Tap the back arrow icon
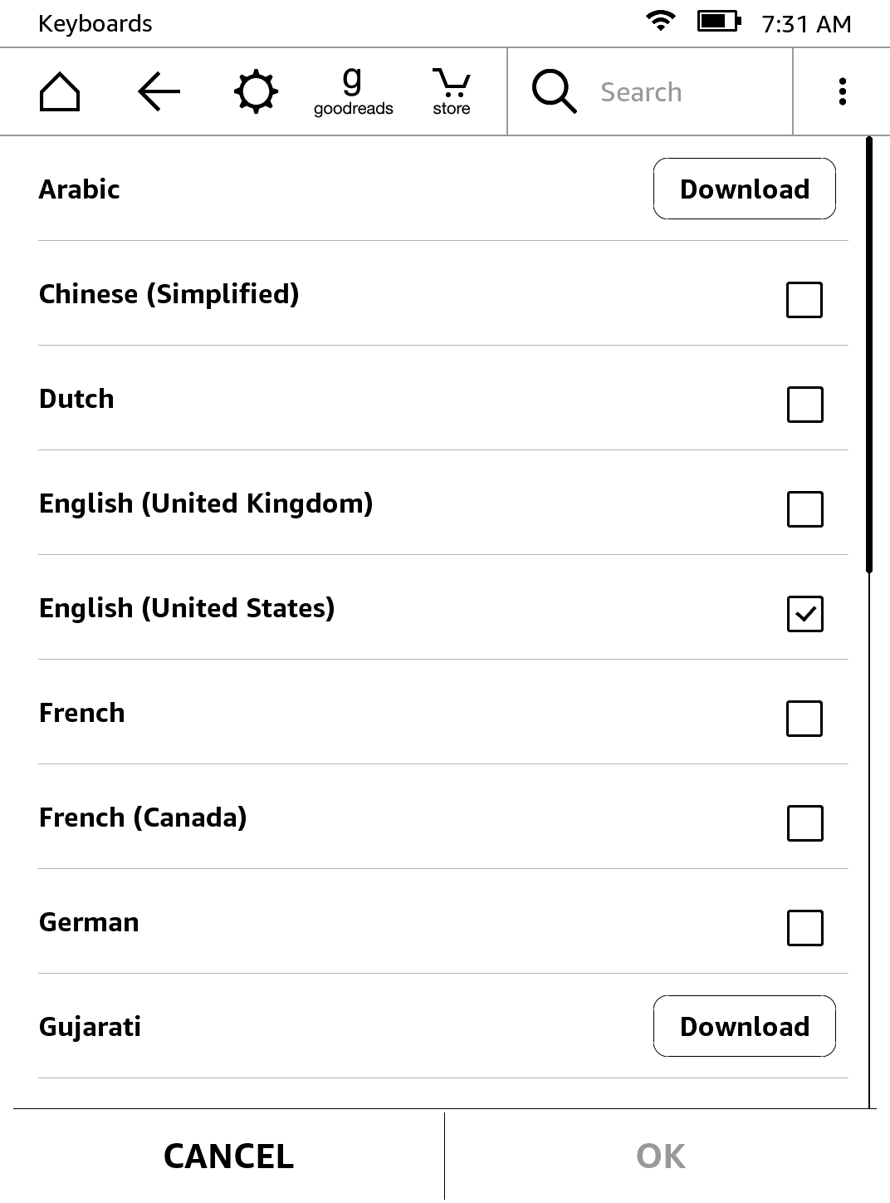The width and height of the screenshot is (890, 1203). pyautogui.click(x=159, y=91)
